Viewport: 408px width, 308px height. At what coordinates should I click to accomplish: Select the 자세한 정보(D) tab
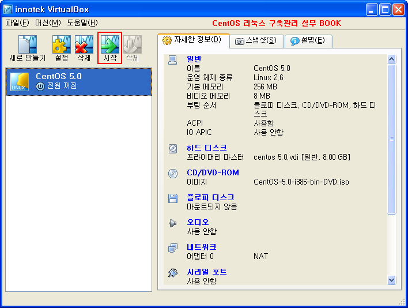192,40
